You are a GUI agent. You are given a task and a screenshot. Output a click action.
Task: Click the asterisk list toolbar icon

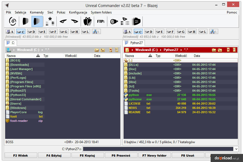point(50,21)
